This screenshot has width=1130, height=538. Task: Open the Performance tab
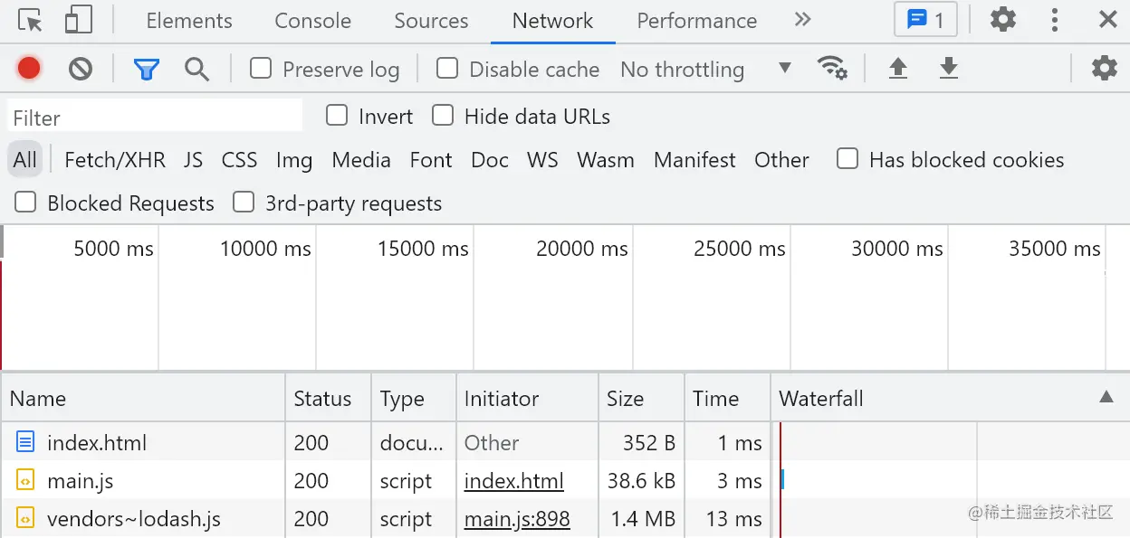pos(696,21)
